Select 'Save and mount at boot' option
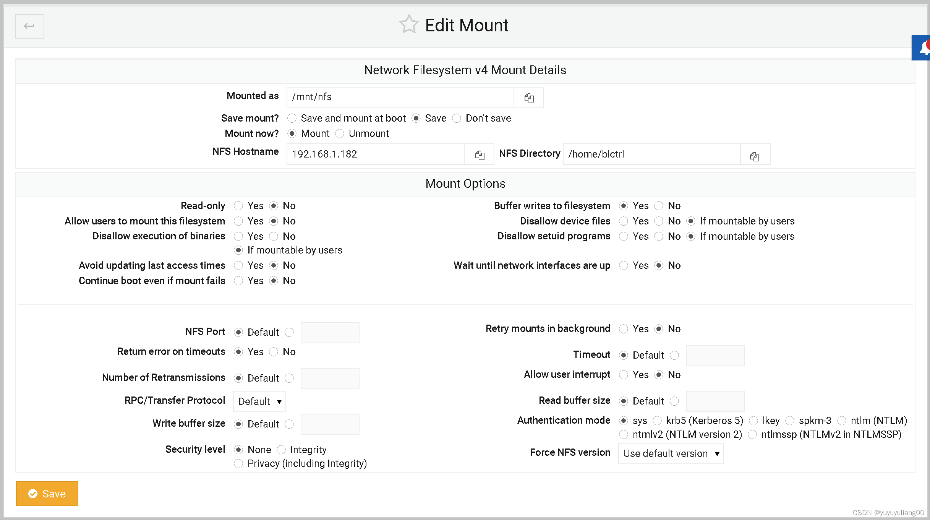Image resolution: width=930 pixels, height=520 pixels. 292,118
